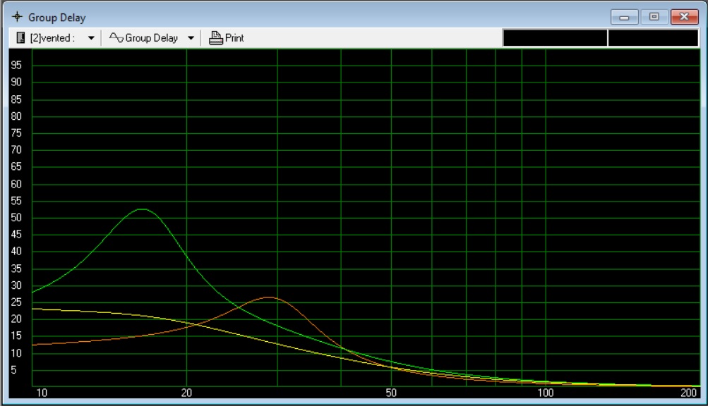The height and width of the screenshot is (406, 708).
Task: Click the yellow curve start at 10 Hz
Action: [x=33, y=309]
